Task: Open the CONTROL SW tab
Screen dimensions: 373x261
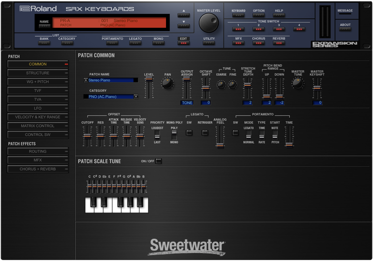Action: pyautogui.click(x=38, y=134)
